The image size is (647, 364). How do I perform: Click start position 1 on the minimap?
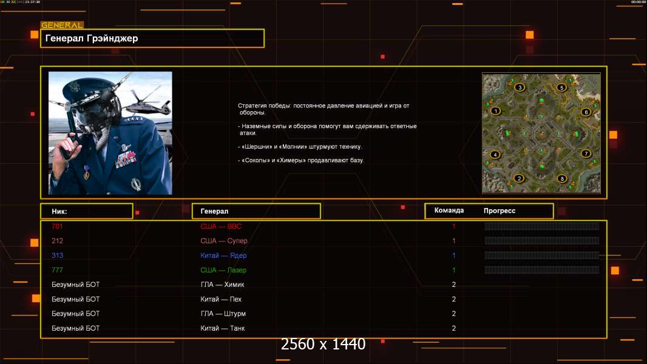point(496,111)
